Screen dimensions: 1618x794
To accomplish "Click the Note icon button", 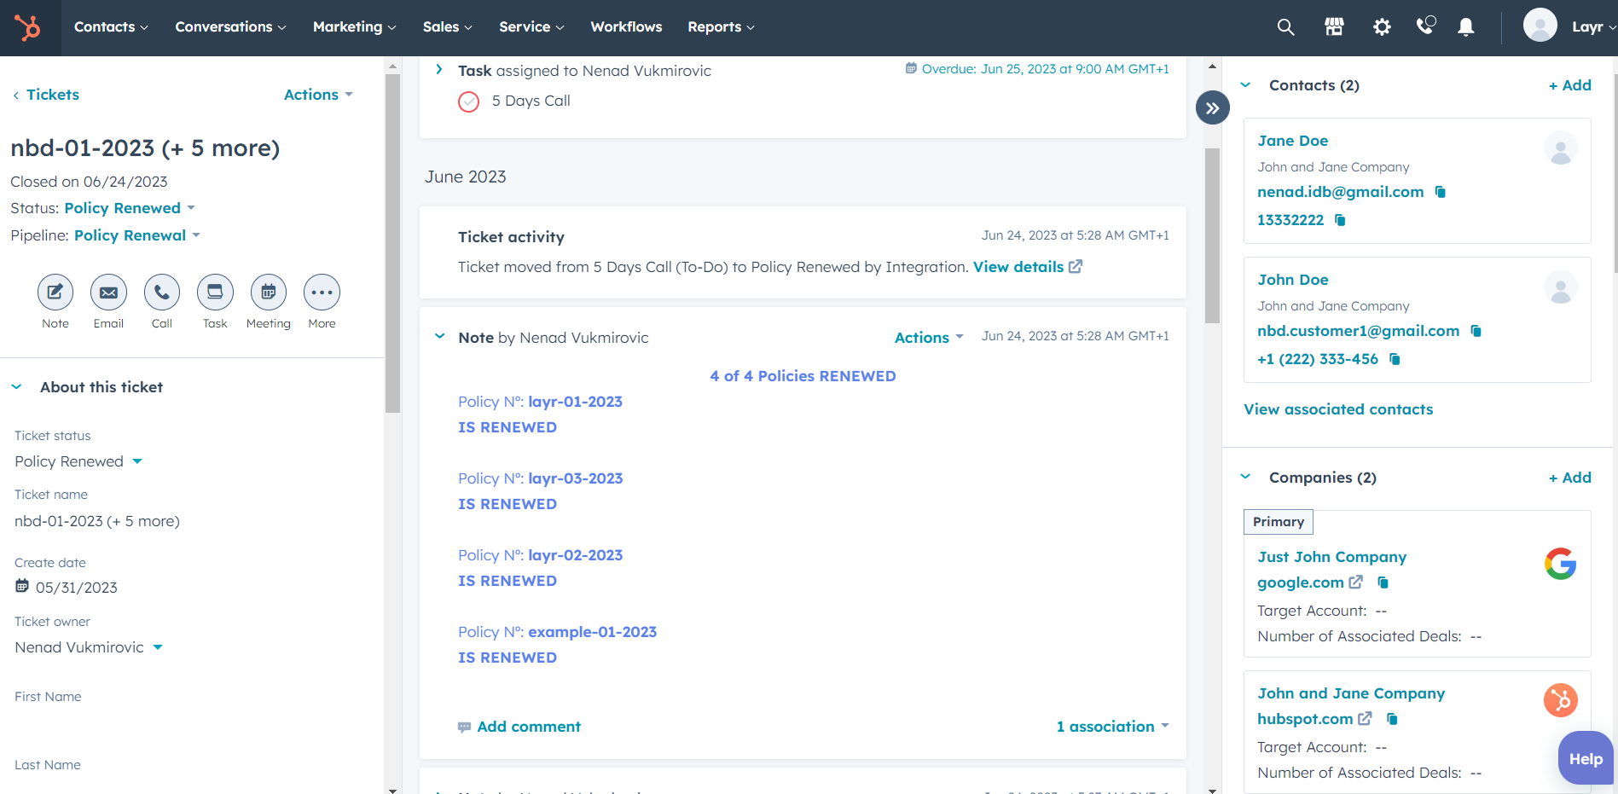I will click(x=55, y=293).
